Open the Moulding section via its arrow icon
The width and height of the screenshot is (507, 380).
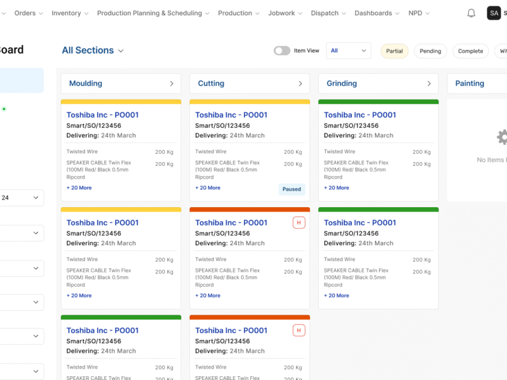point(172,83)
